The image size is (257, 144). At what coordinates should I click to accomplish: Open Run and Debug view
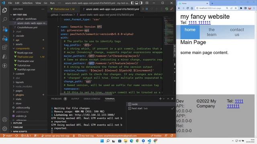(4, 38)
